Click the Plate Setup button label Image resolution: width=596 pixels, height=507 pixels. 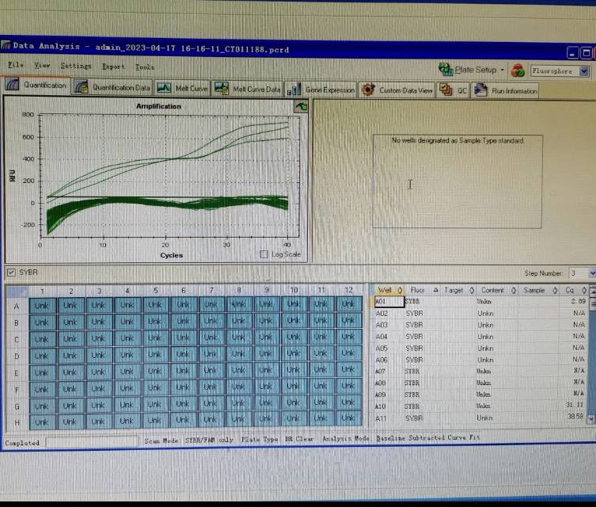[x=476, y=70]
